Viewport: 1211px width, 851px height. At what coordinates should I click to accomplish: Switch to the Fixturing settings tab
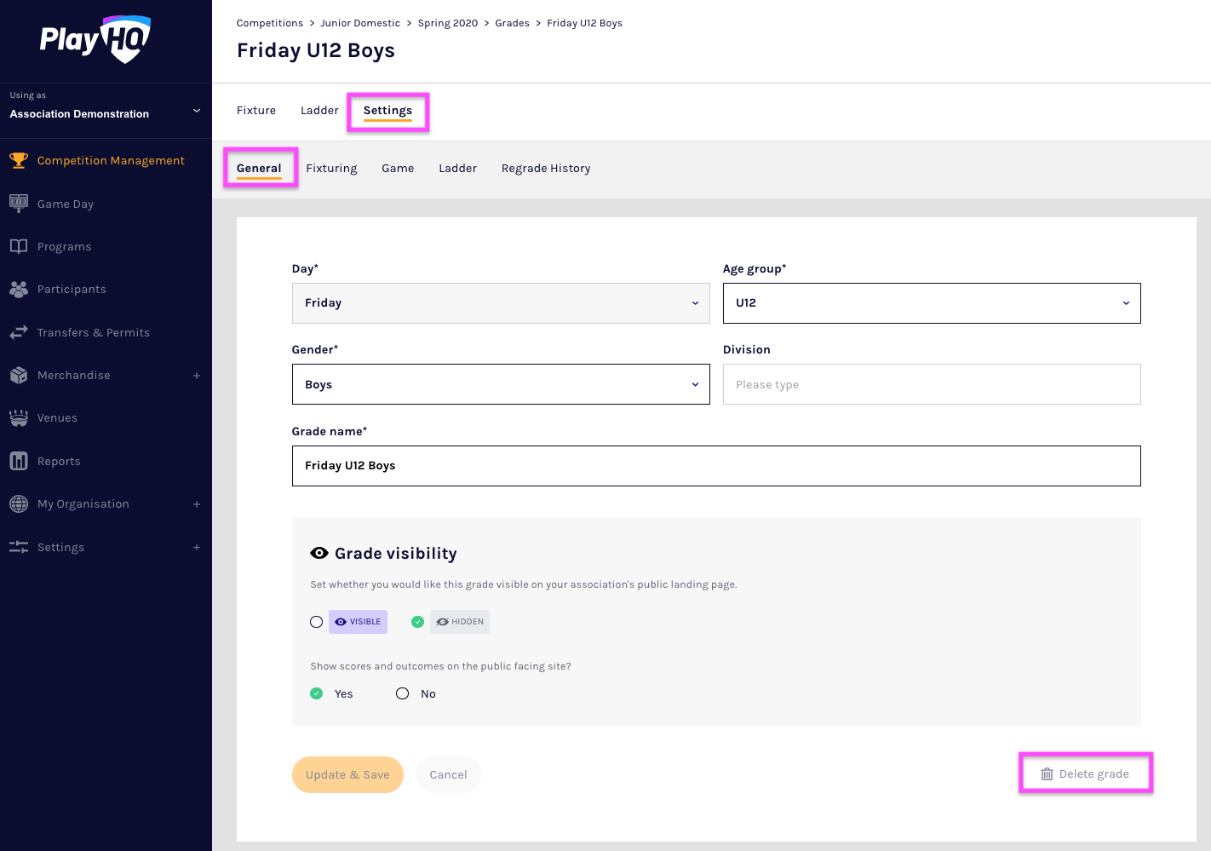coord(331,169)
